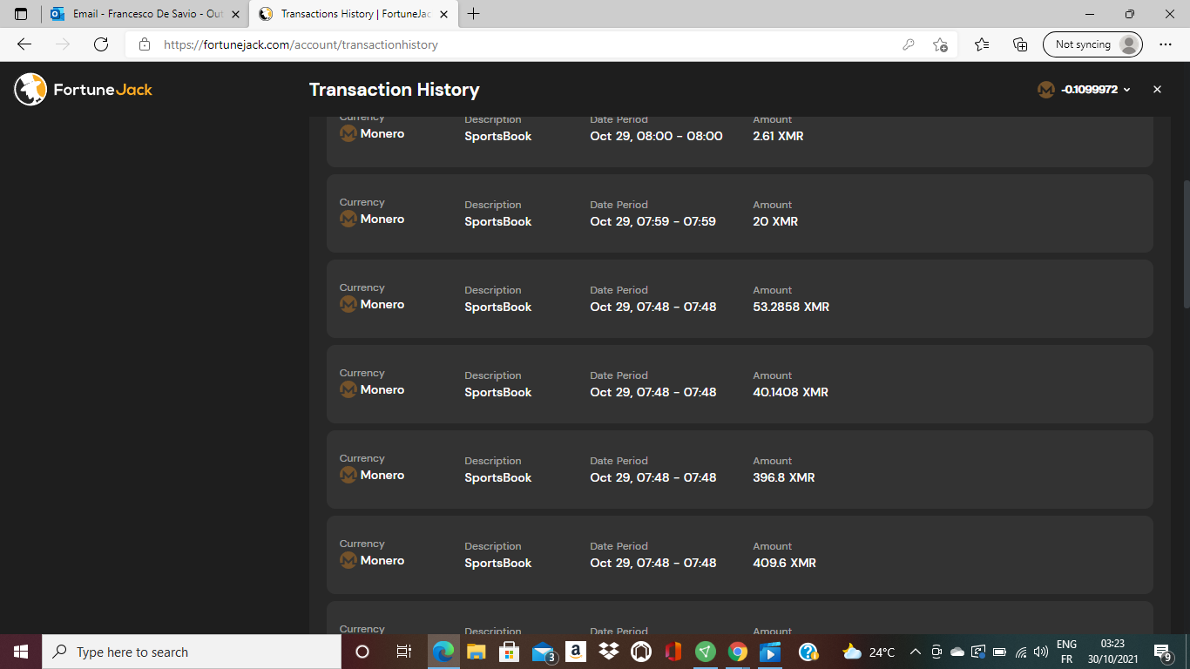
Task: Click the Not syncing profile button
Action: (x=1092, y=44)
